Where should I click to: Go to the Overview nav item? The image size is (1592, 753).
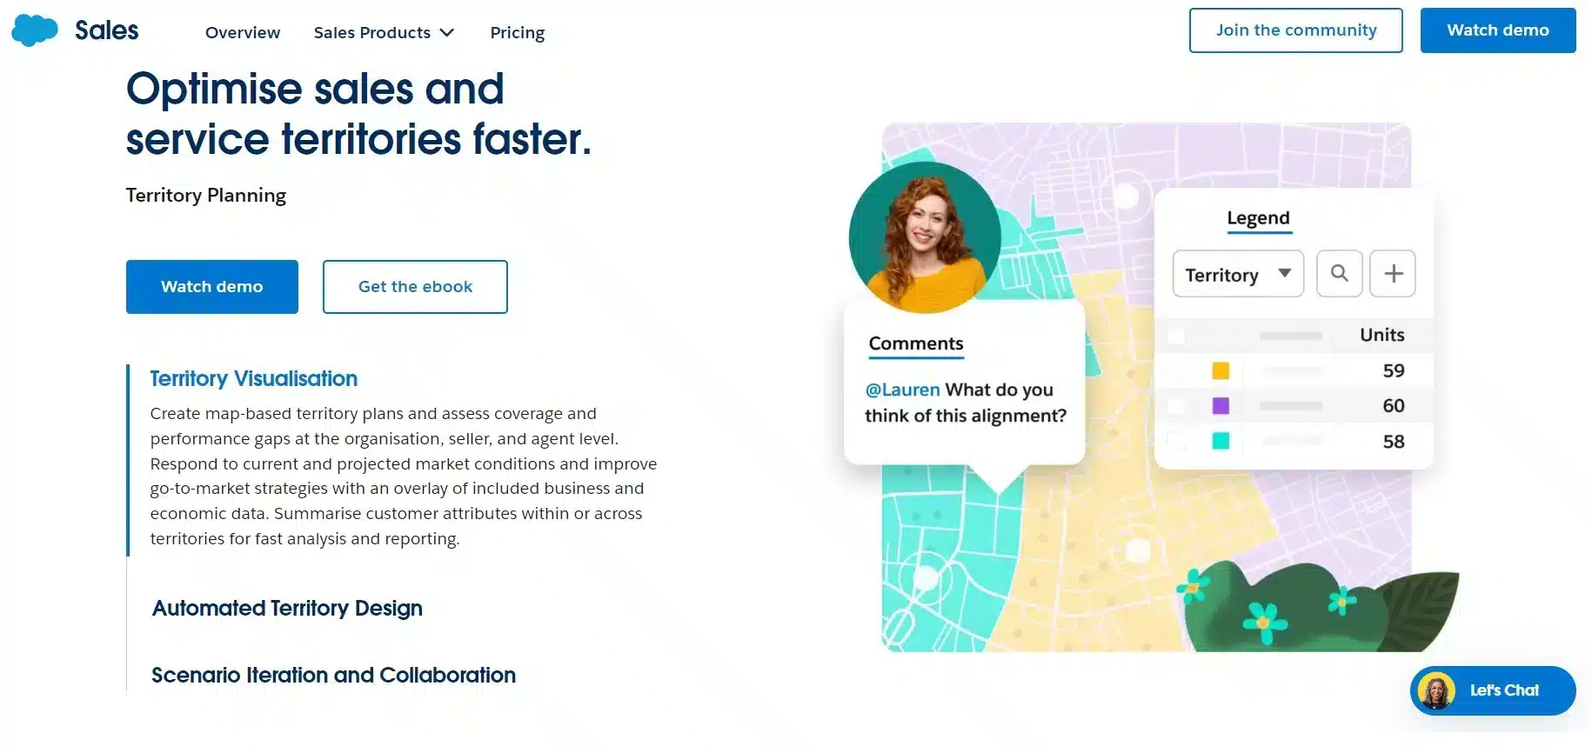pos(243,33)
